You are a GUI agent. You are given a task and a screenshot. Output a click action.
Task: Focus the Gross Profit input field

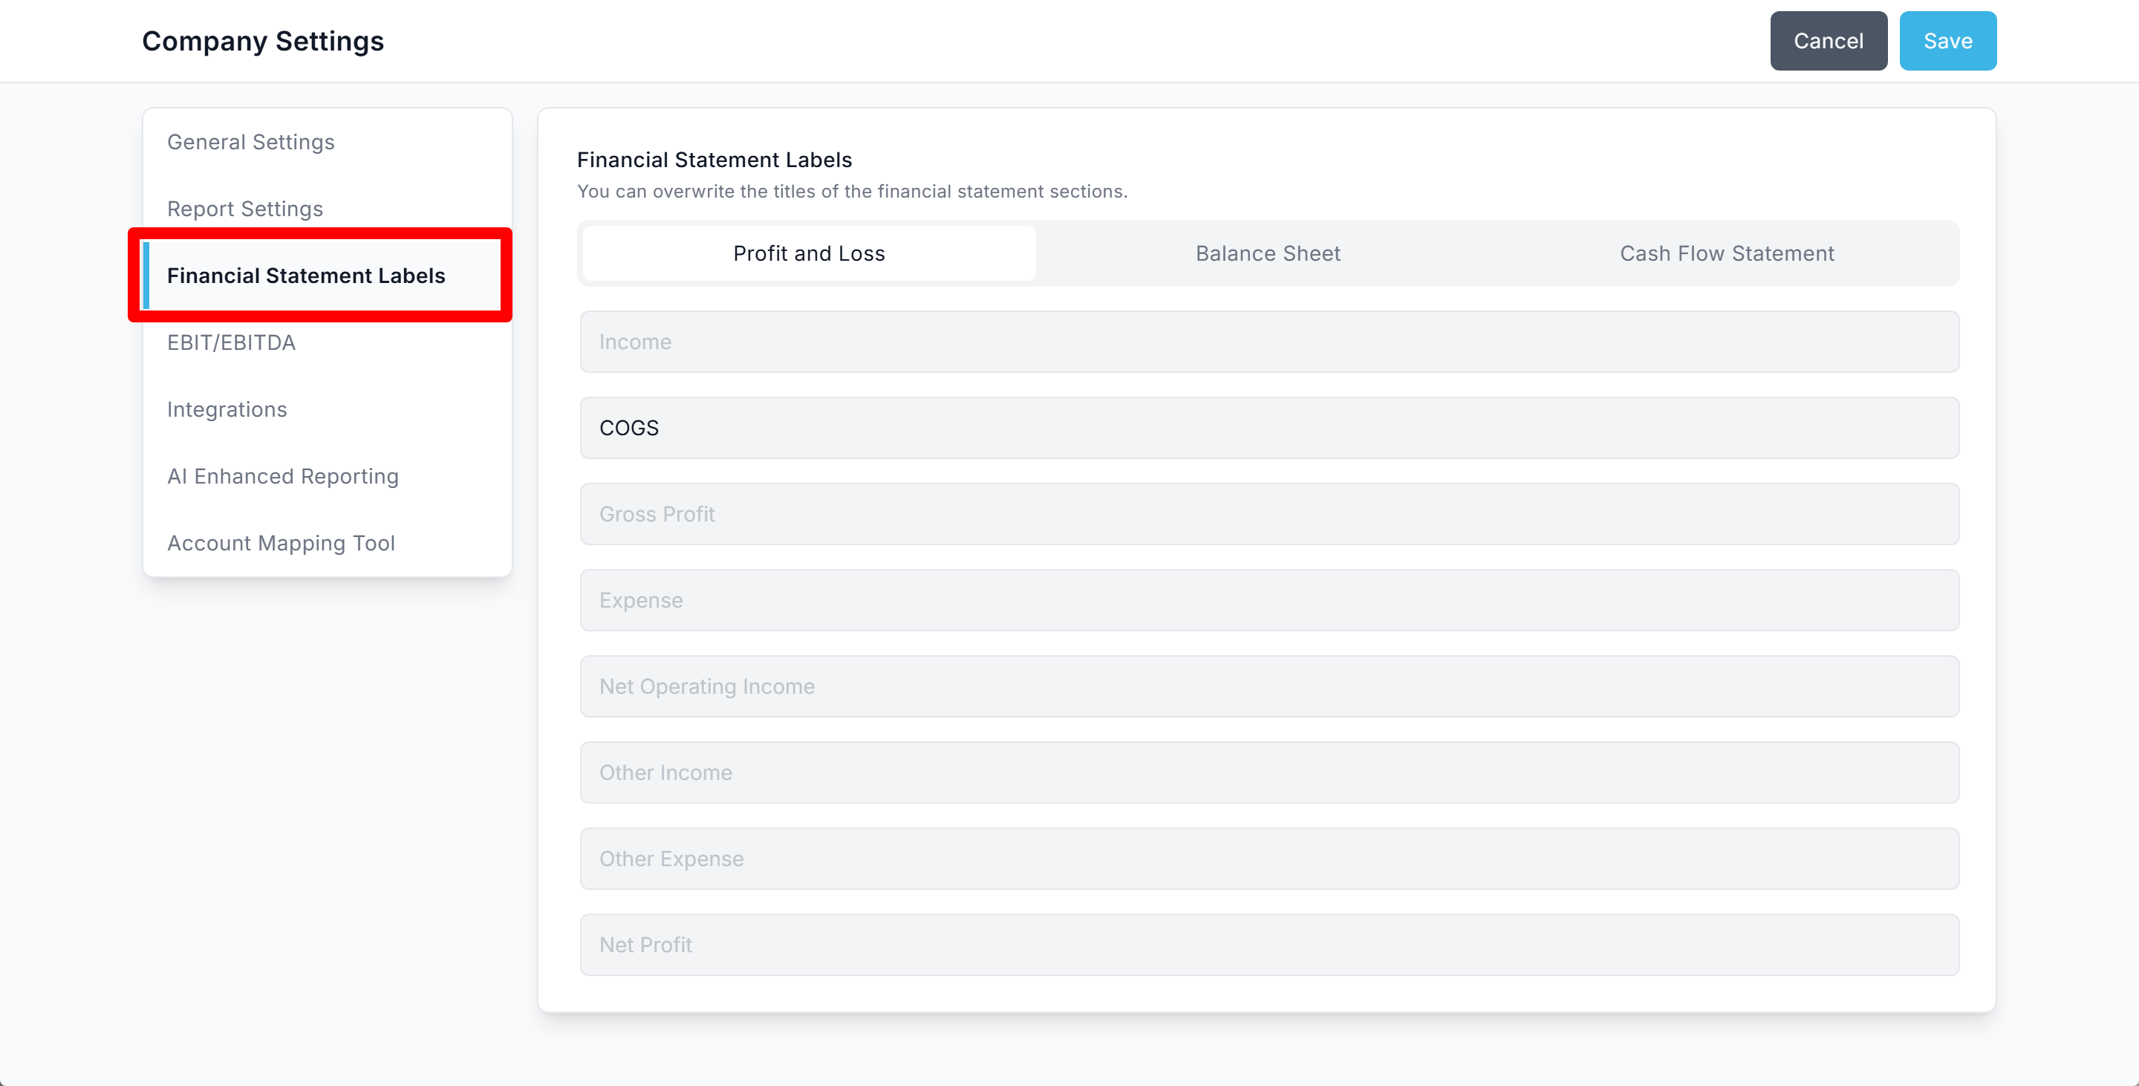(1269, 514)
